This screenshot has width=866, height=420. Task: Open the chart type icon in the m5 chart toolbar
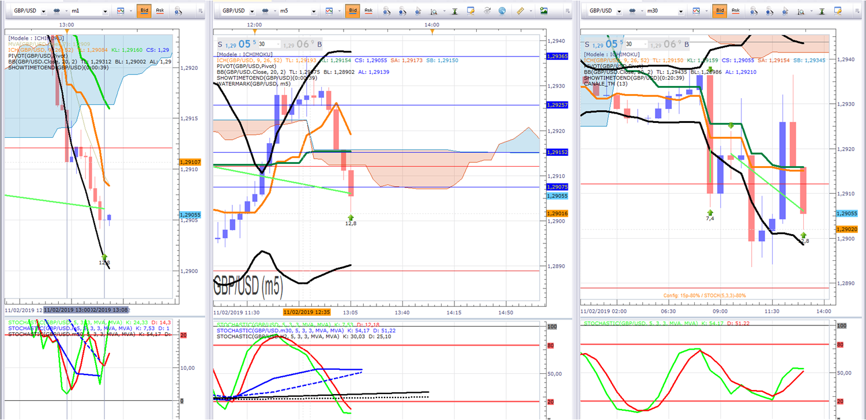coord(330,11)
